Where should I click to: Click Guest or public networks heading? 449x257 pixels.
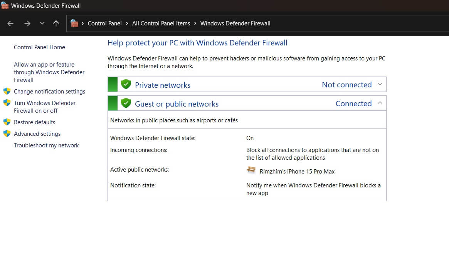coord(177,104)
